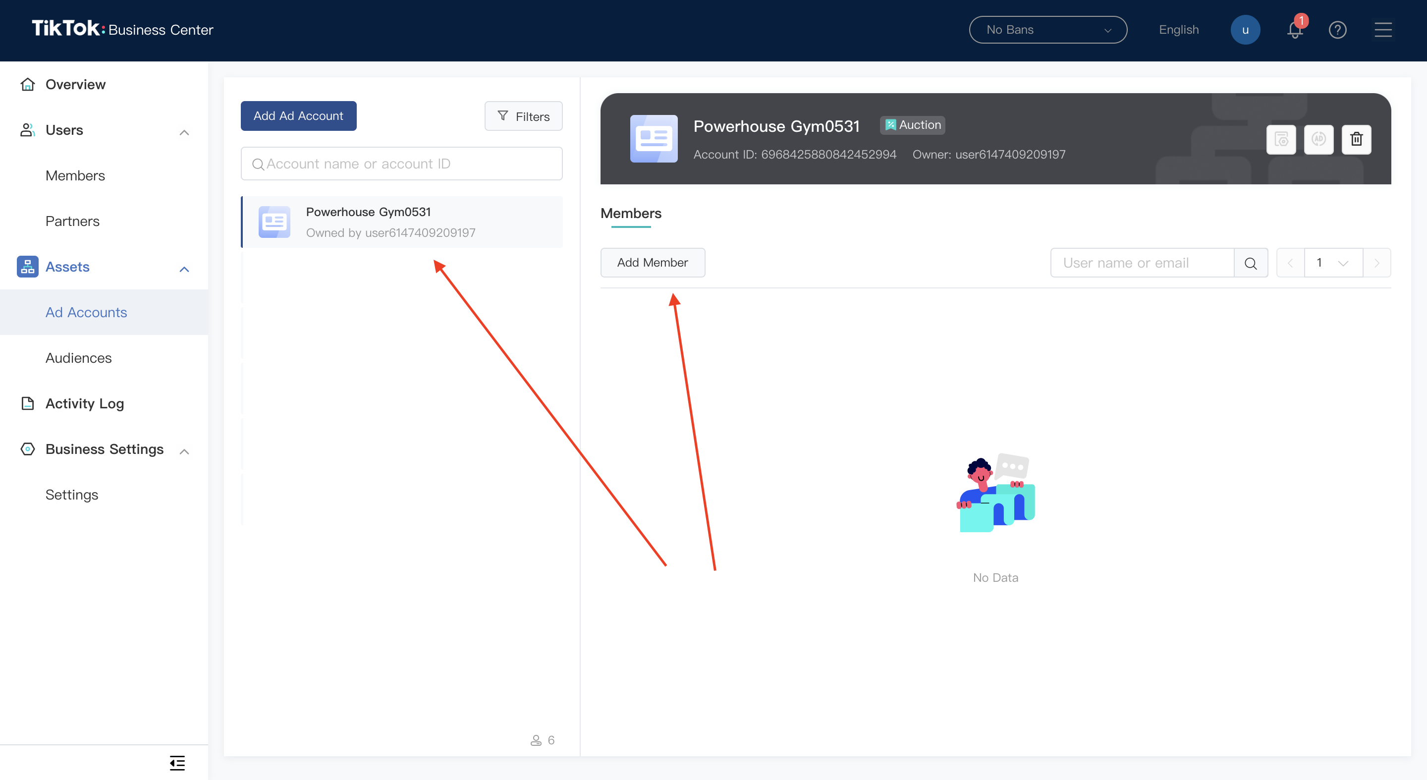Viewport: 1427px width, 780px height.
Task: Collapse the sidebar using bottom icon
Action: point(177,763)
